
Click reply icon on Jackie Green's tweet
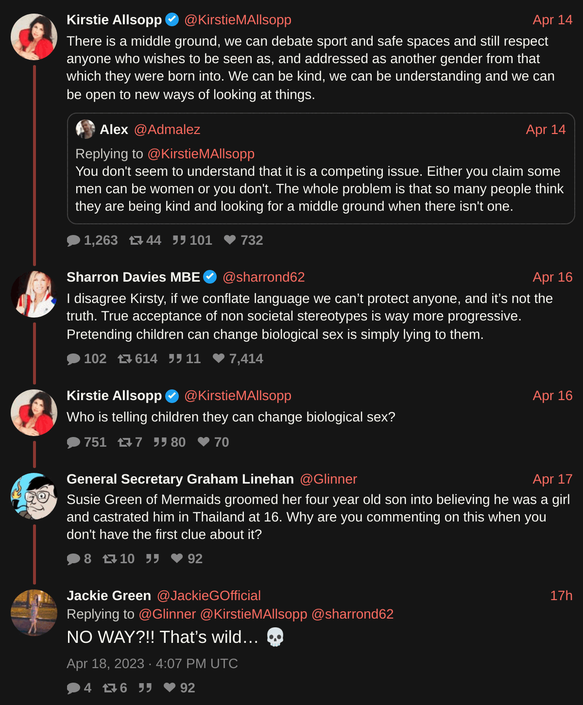click(x=73, y=688)
